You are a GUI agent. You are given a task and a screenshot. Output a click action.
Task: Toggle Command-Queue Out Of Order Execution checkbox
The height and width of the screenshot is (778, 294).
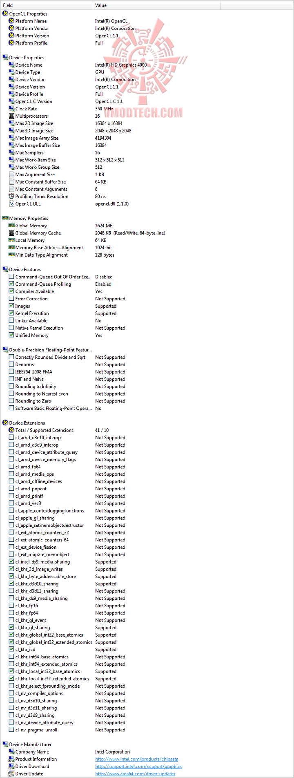pos(11,277)
